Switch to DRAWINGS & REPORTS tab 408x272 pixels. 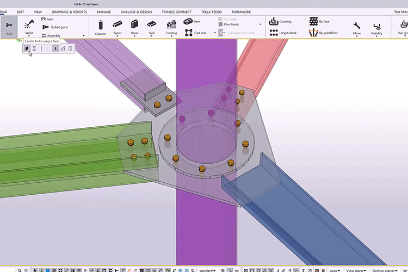(x=69, y=12)
